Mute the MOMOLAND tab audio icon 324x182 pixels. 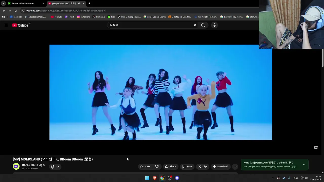point(79,4)
